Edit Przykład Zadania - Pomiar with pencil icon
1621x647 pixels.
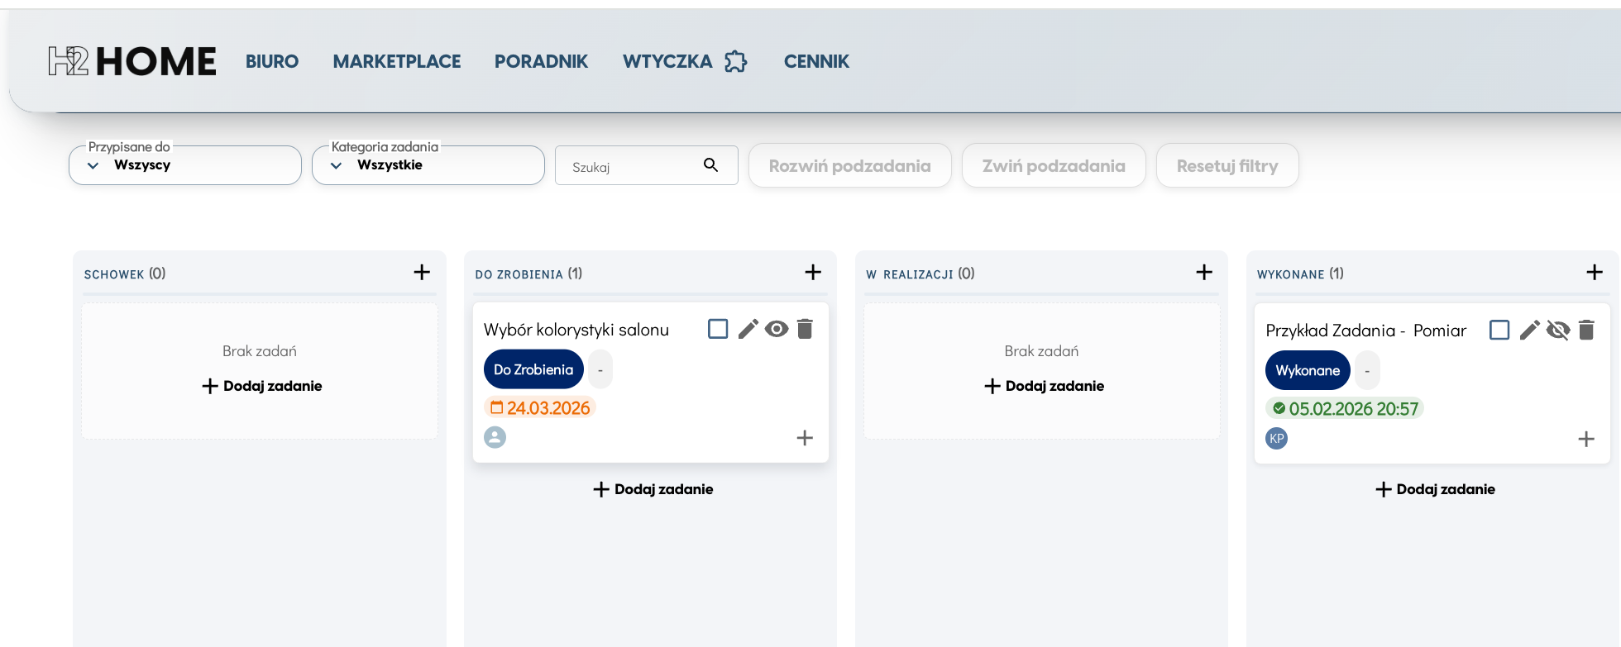click(1529, 330)
